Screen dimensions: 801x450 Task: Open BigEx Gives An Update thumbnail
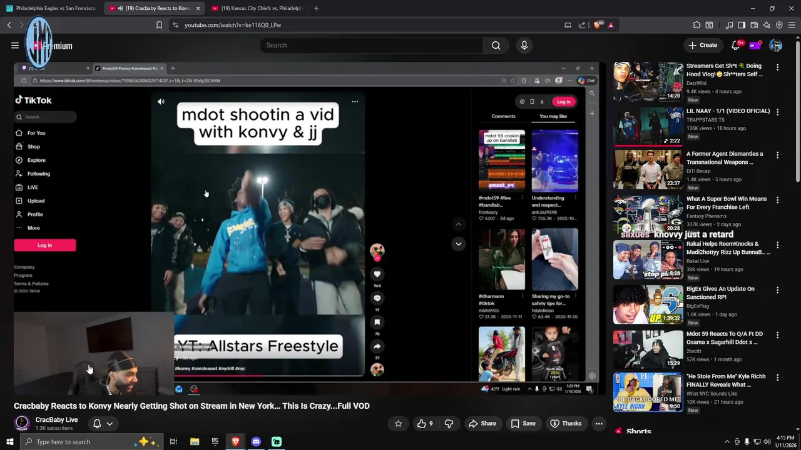tap(648, 304)
